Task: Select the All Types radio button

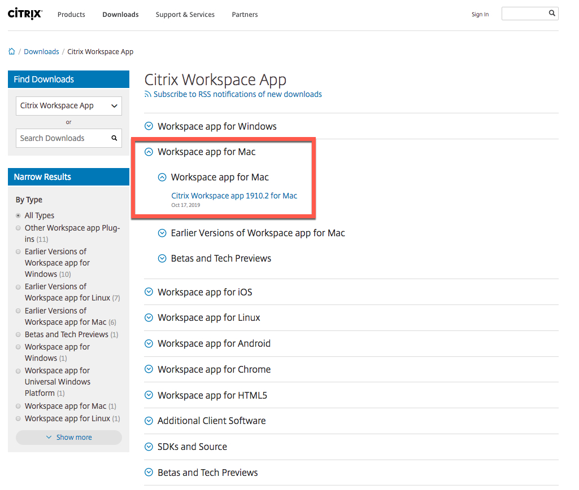Action: pyautogui.click(x=18, y=215)
